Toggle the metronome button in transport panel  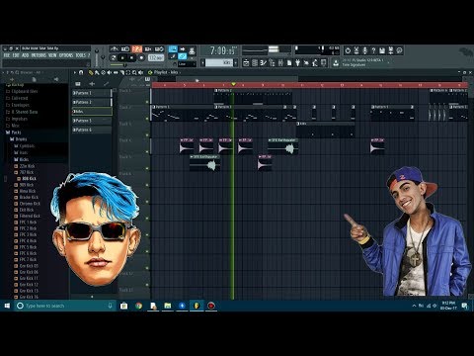click(x=115, y=49)
